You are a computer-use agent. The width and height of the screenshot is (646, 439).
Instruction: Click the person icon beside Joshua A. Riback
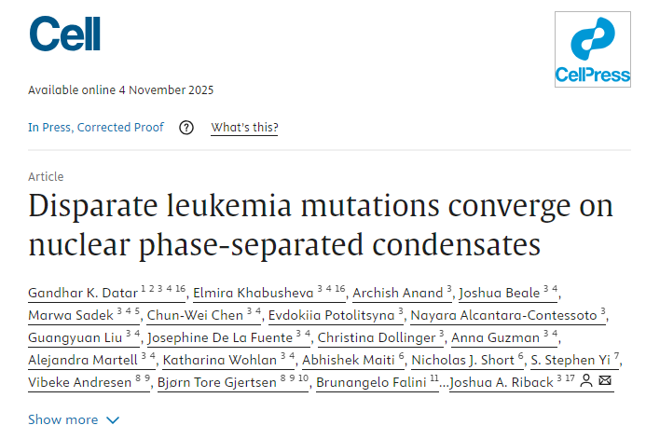tap(586, 381)
